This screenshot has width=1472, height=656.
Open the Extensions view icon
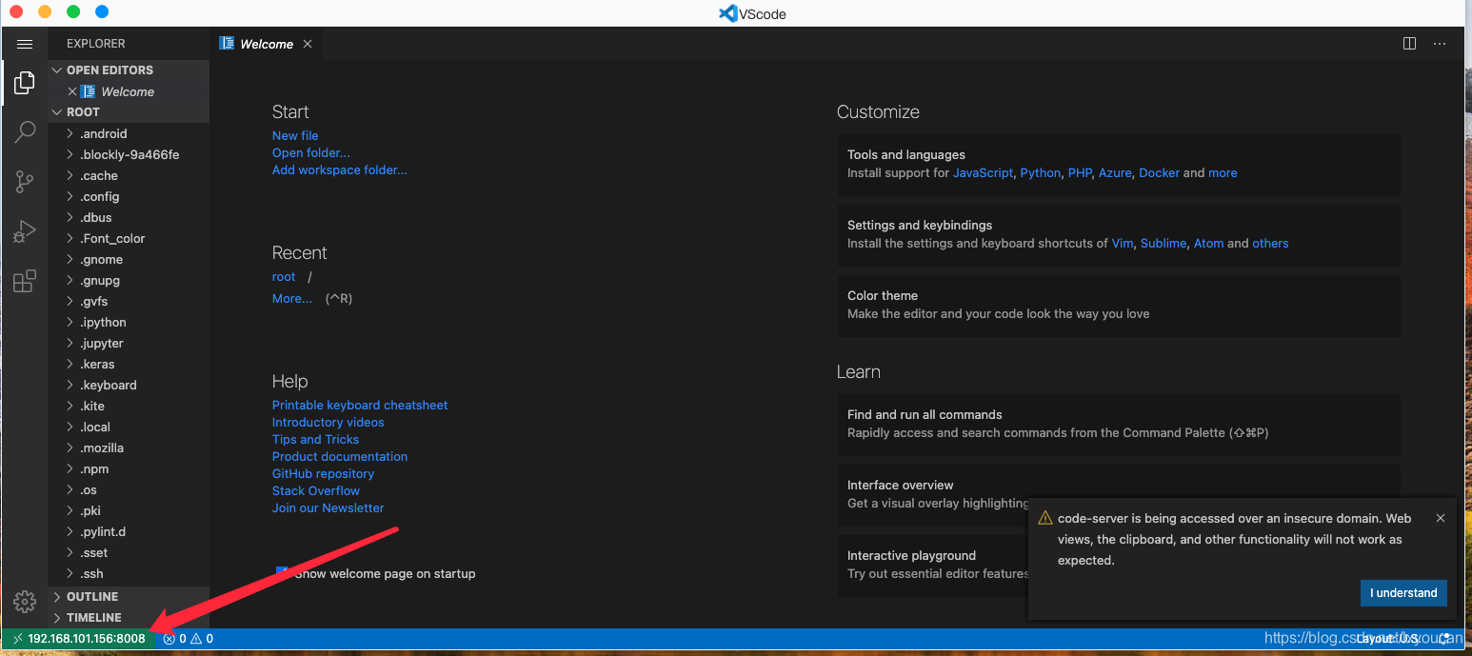click(x=25, y=281)
